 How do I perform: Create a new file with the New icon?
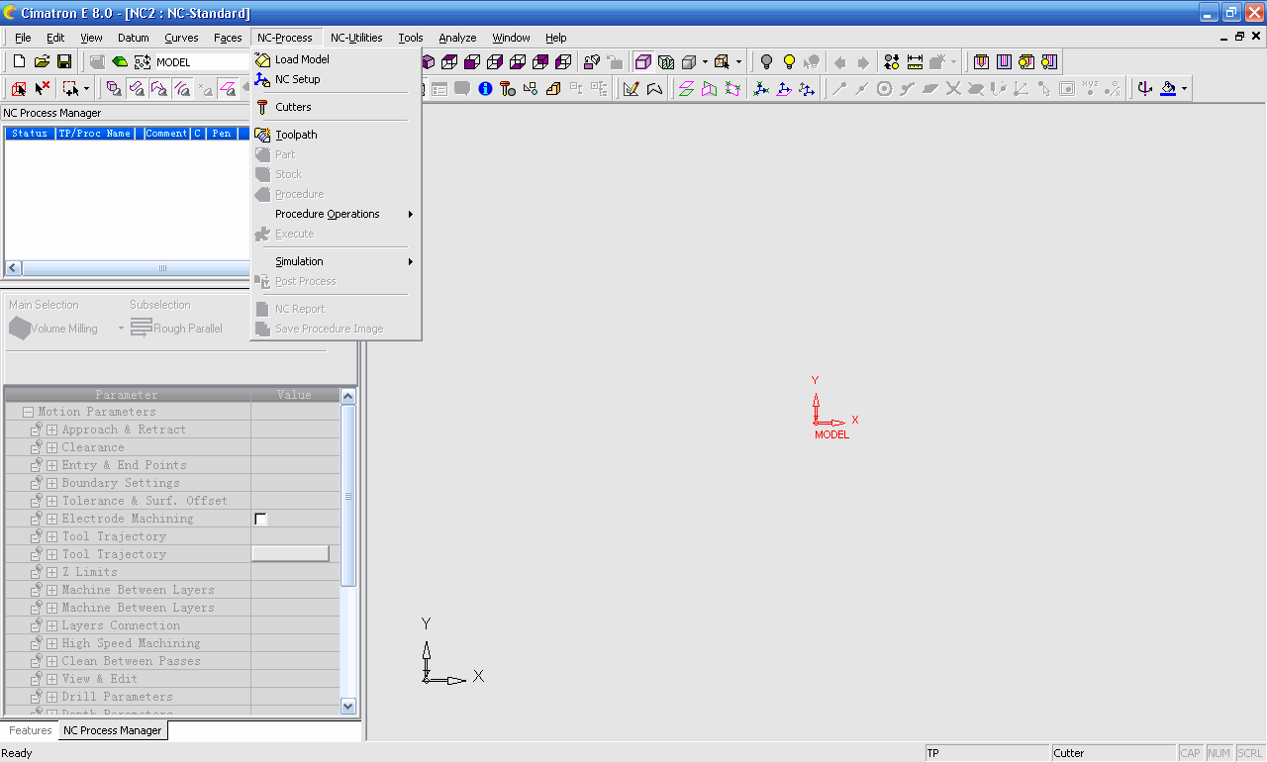coord(19,61)
